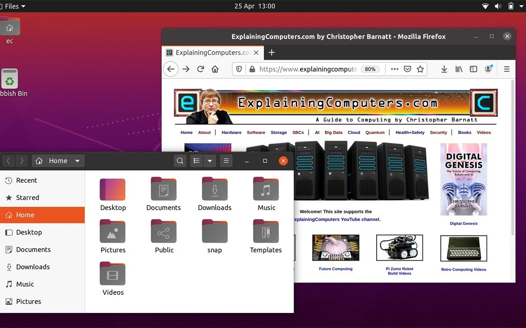Viewport: 526px width, 328px height.
Task: Bookmark the current page with the star
Action: point(420,69)
